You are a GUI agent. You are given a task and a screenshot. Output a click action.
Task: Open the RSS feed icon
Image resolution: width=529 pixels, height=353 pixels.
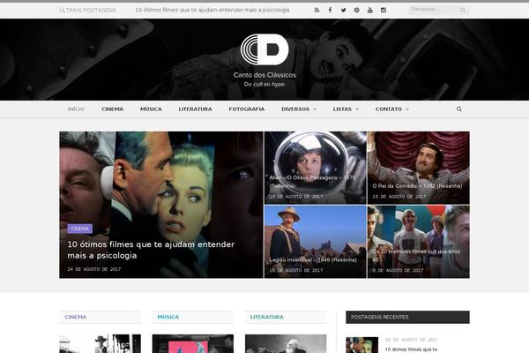317,10
